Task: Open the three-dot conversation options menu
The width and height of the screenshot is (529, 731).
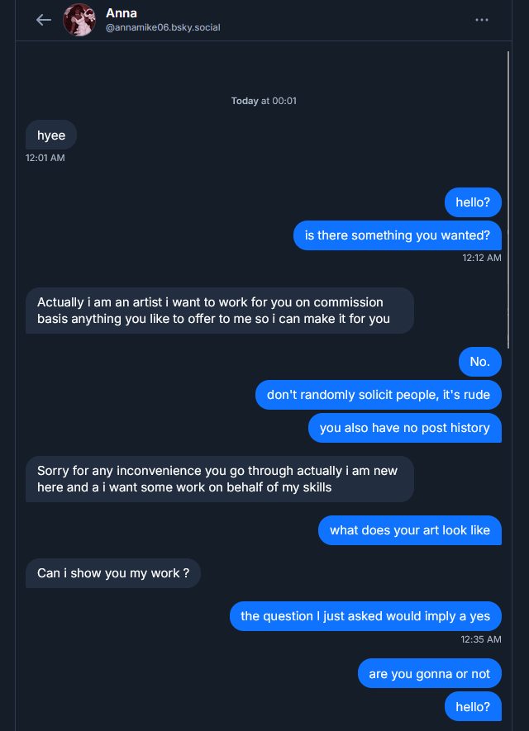Action: pyautogui.click(x=482, y=20)
